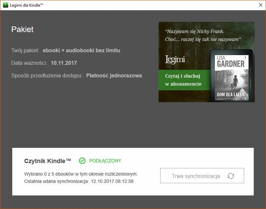Click the Nicky Frank quote in the ad

(203, 35)
